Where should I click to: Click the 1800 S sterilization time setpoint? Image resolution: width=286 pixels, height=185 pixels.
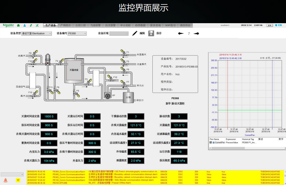coord(49,117)
